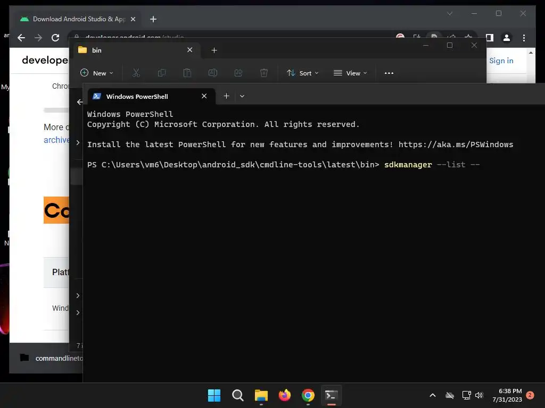The width and height of the screenshot is (545, 408).
Task: Click the network icon in system tray
Action: coord(466,395)
